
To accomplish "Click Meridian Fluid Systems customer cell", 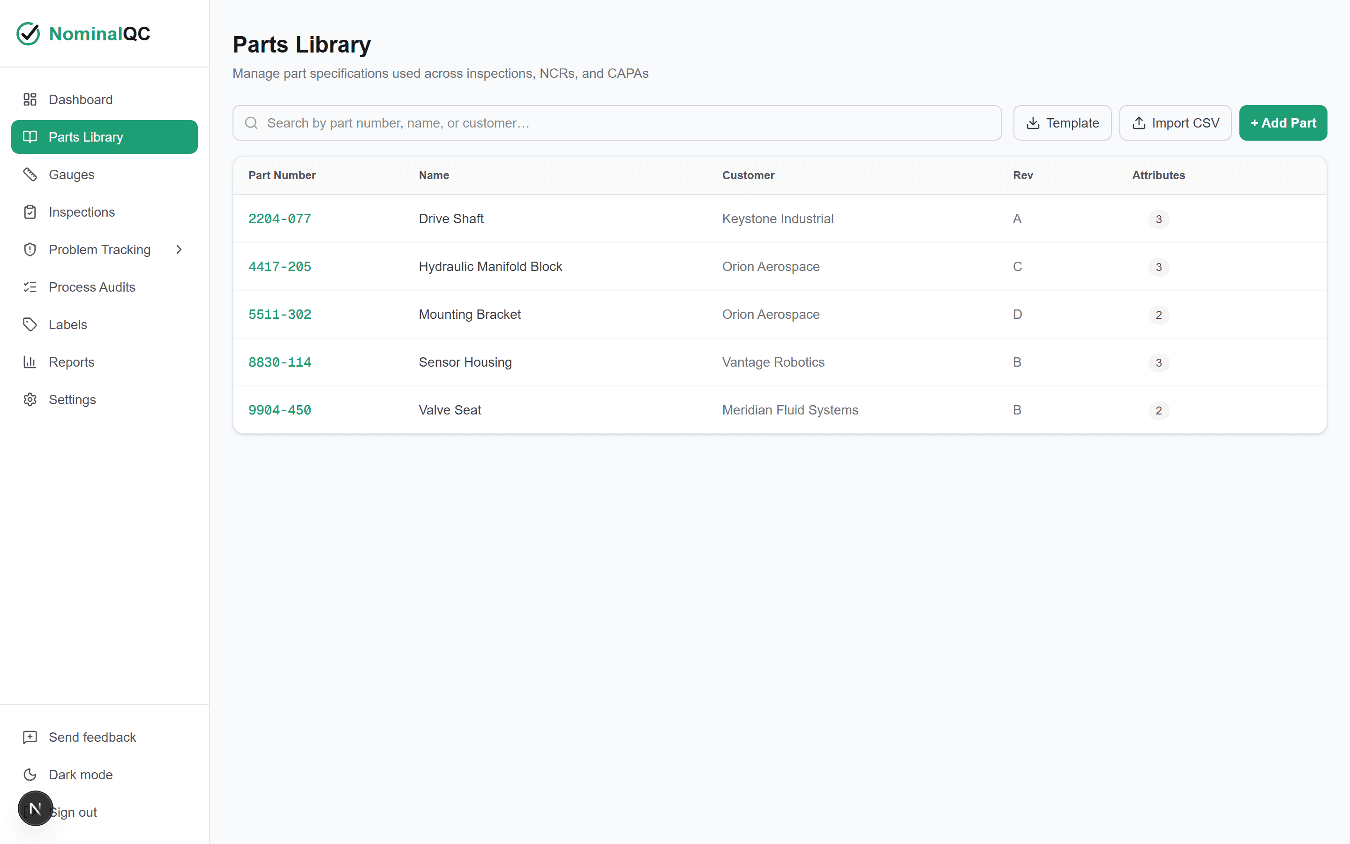I will click(790, 410).
